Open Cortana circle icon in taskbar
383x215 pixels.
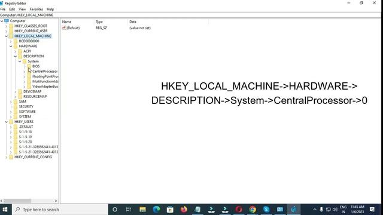point(115,210)
